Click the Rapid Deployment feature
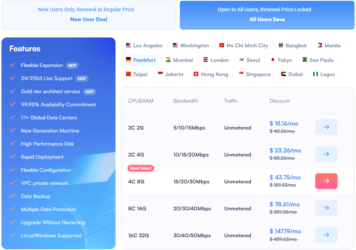The image size is (356, 250). click(x=42, y=157)
